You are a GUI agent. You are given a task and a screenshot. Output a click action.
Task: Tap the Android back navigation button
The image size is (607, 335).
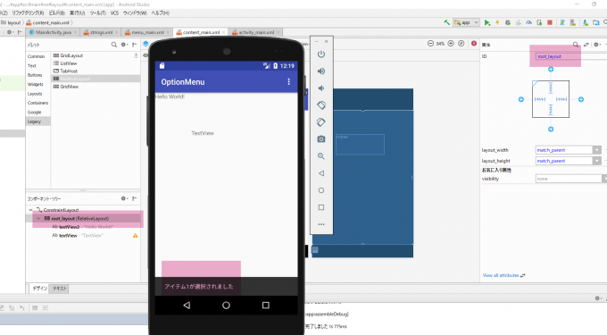(187, 306)
